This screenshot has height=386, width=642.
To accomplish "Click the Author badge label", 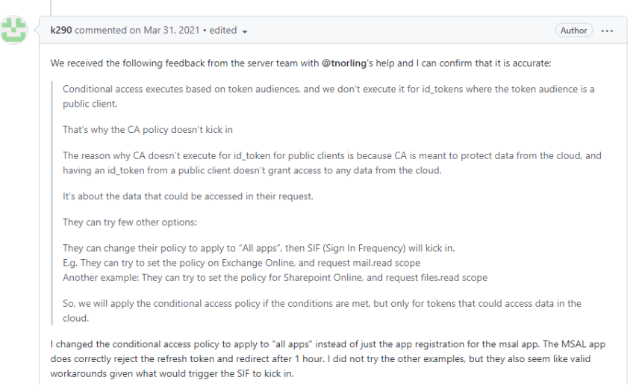I will [573, 31].
